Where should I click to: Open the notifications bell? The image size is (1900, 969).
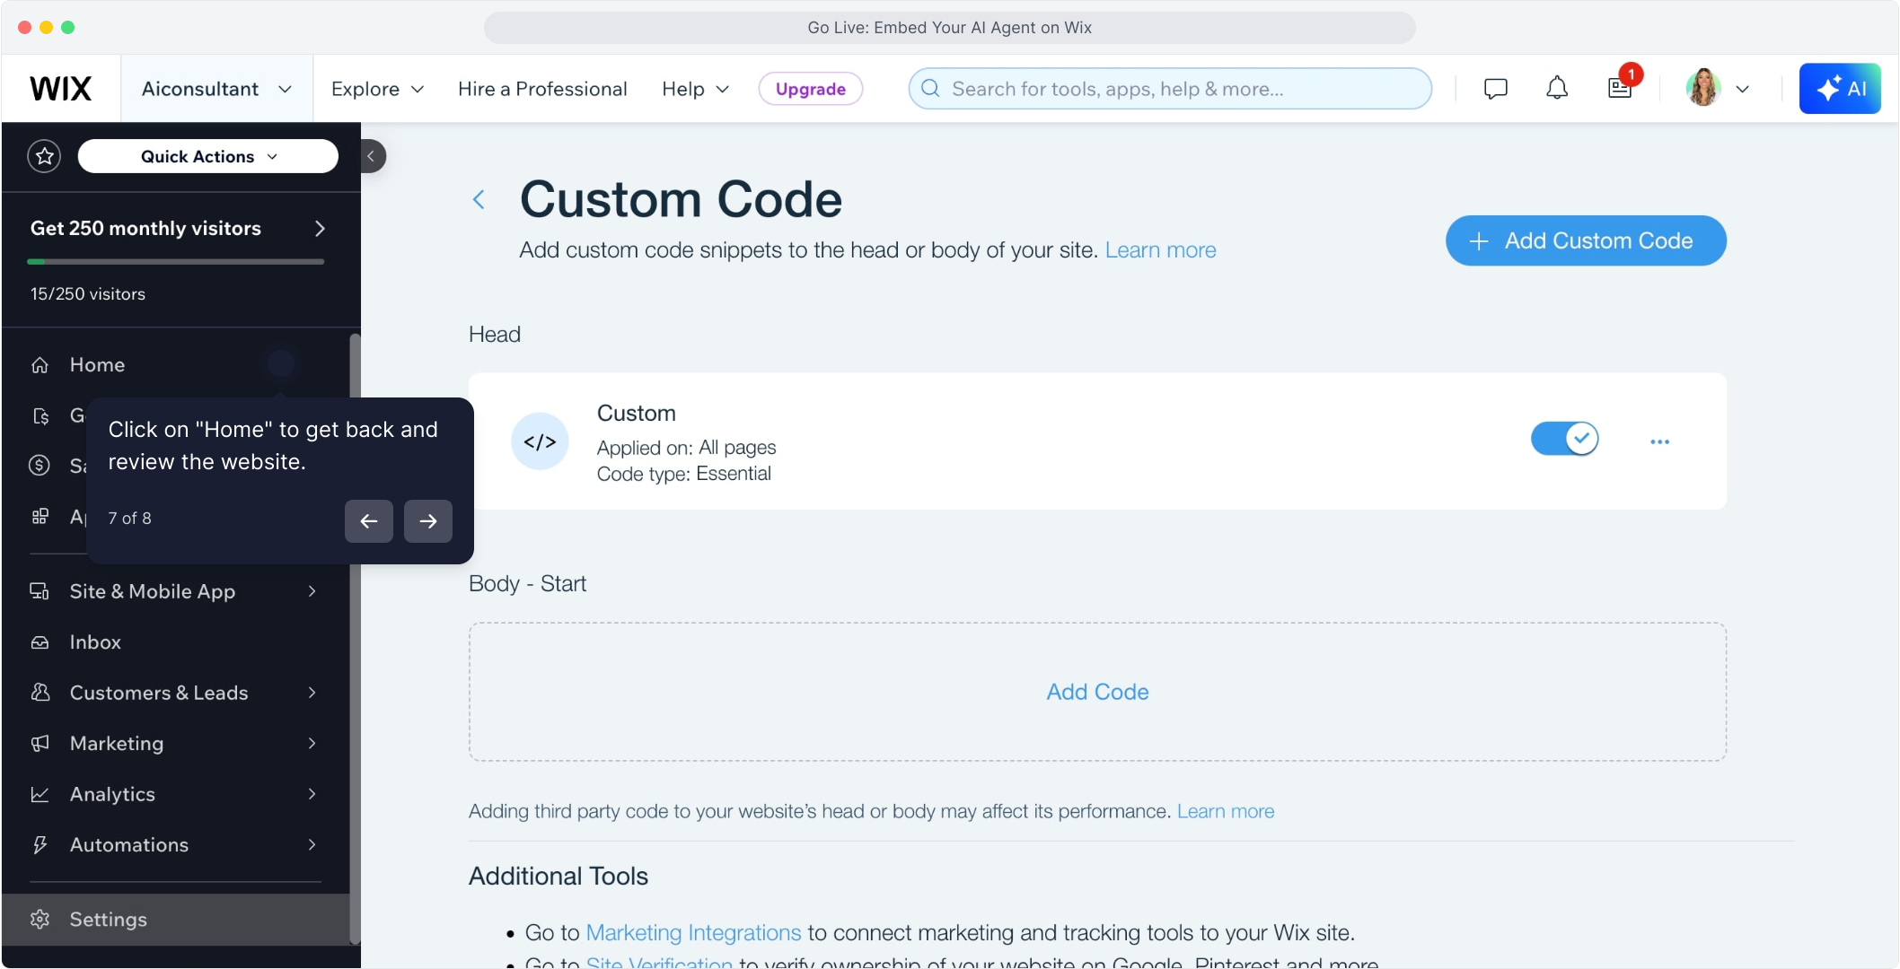[x=1557, y=89]
